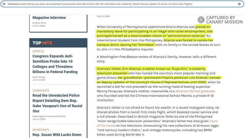Click the article date 'May 21, 2024'
This screenshot has width=245, height=138.
click(x=103, y=16)
